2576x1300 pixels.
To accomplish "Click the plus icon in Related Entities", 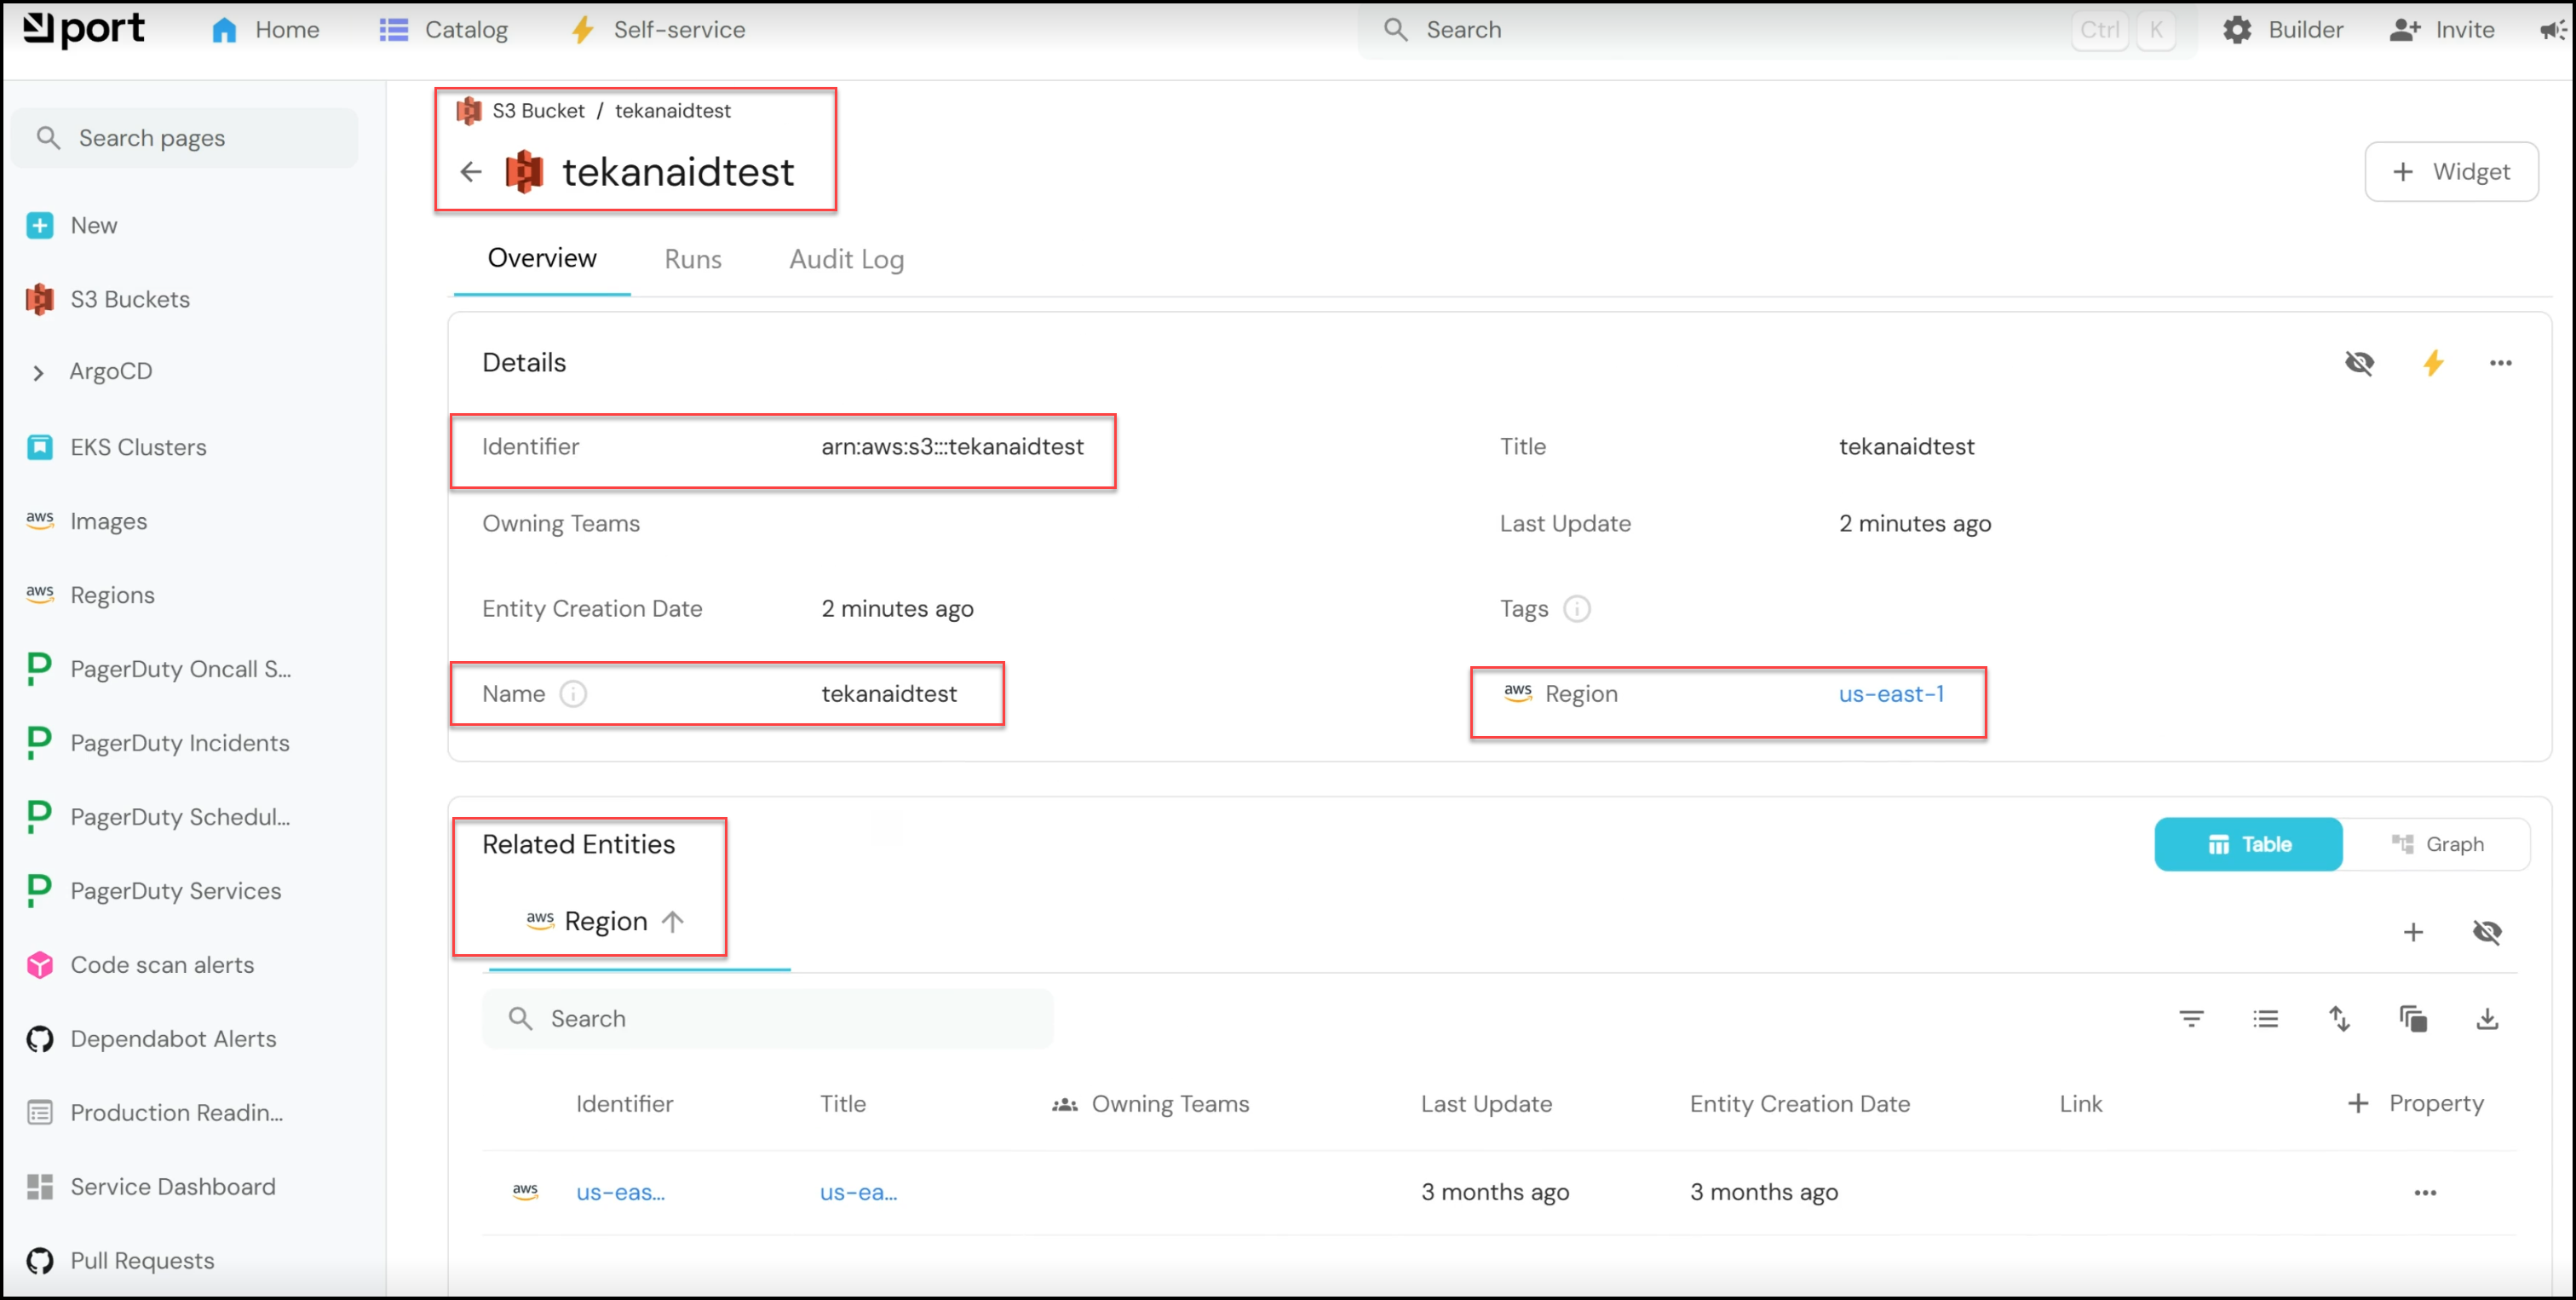I will [2413, 932].
